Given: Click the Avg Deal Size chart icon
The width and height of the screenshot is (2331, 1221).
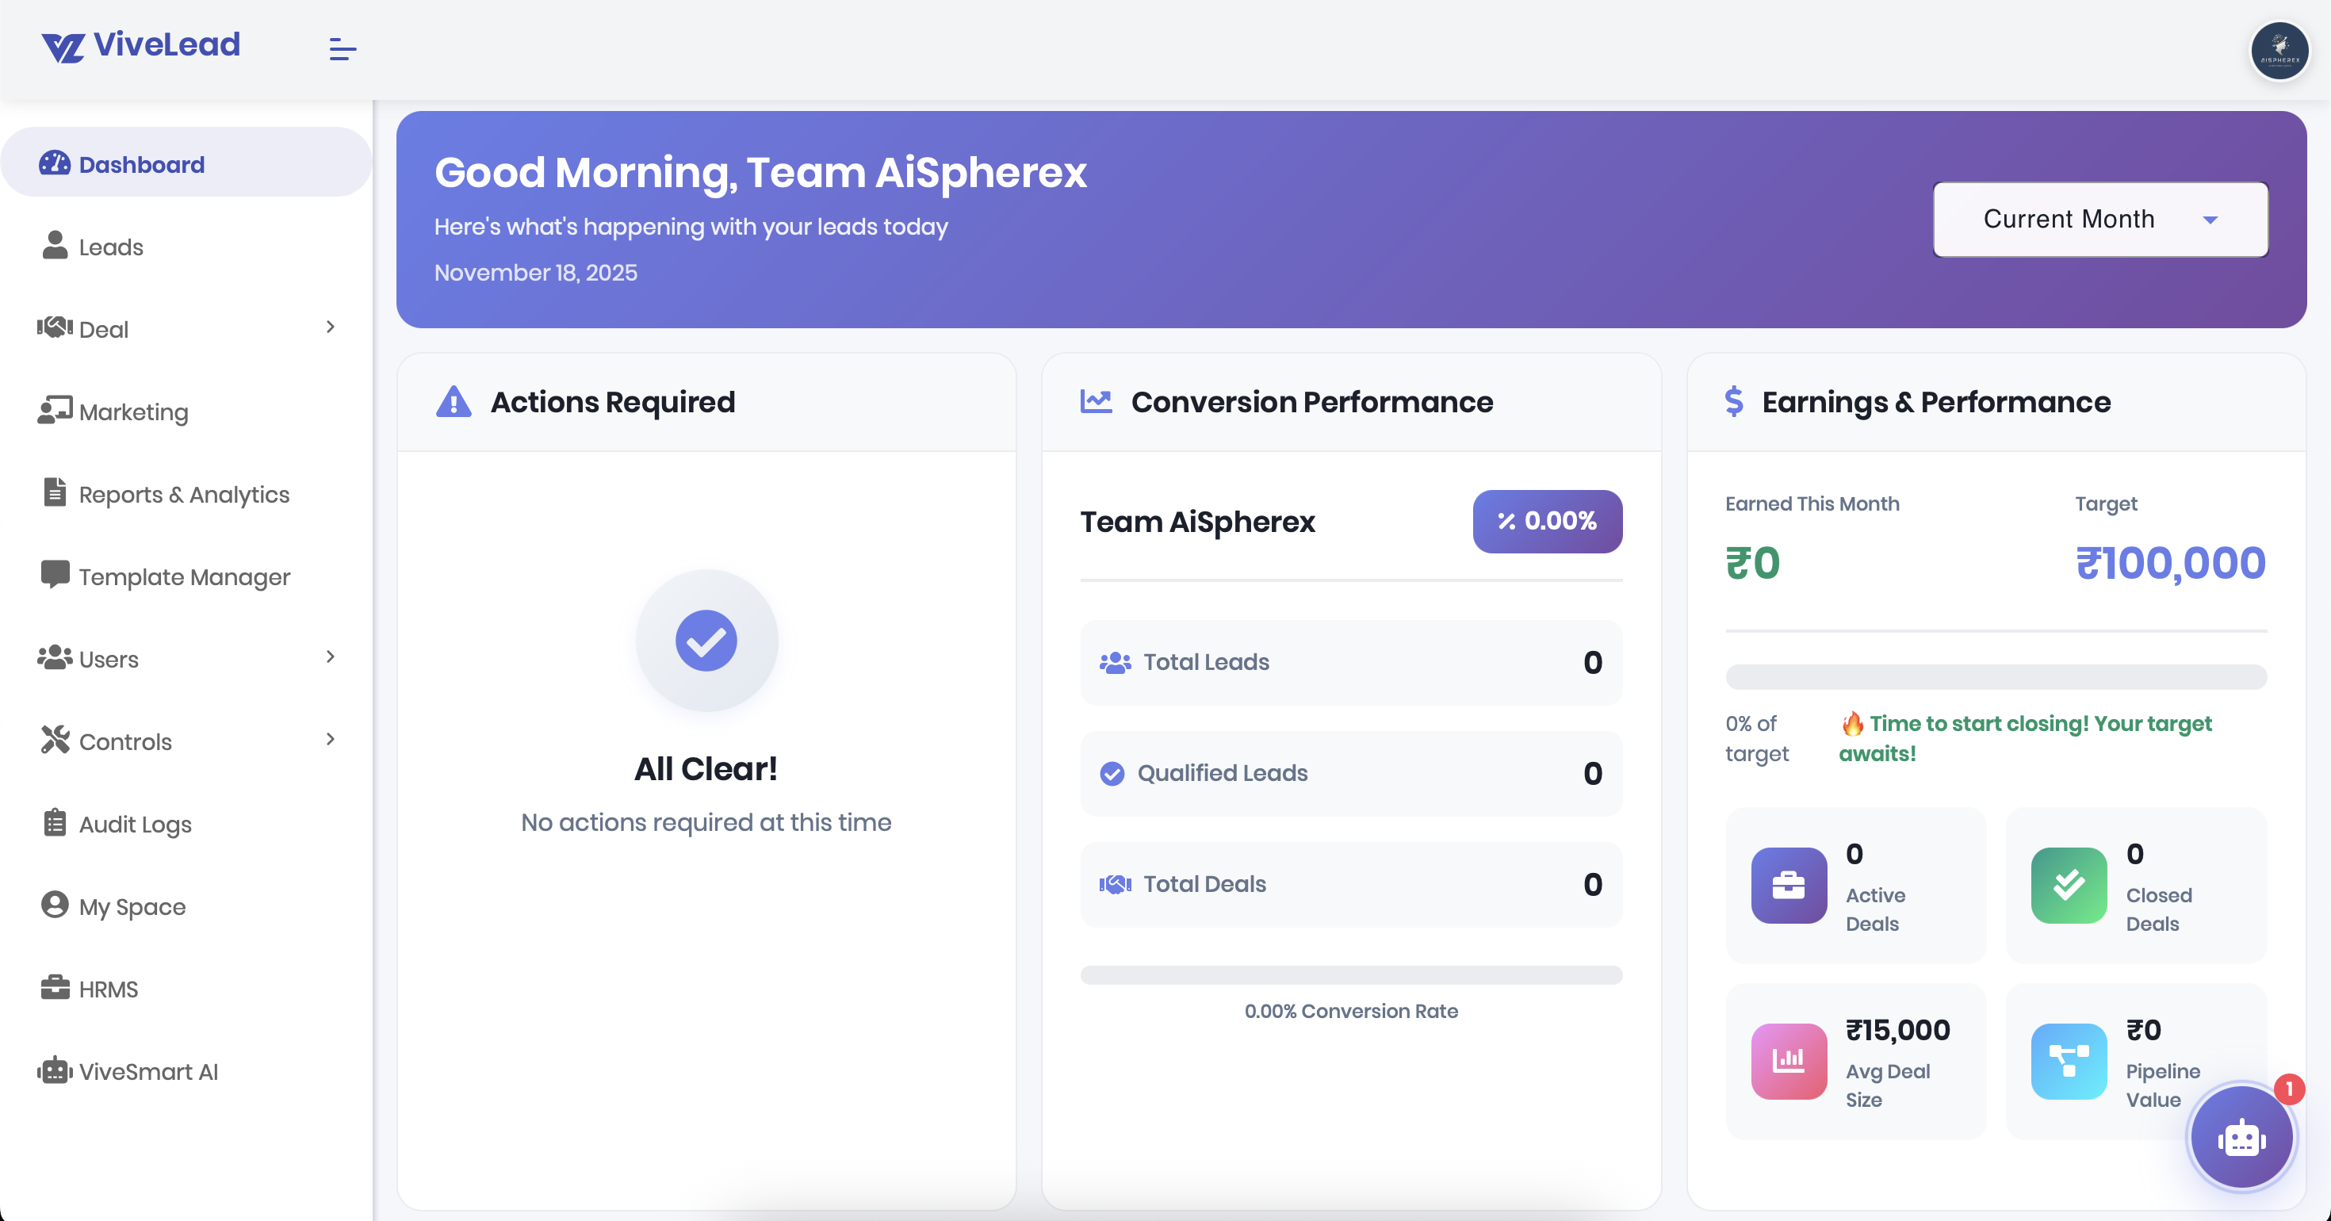Looking at the screenshot, I should point(1788,1061).
